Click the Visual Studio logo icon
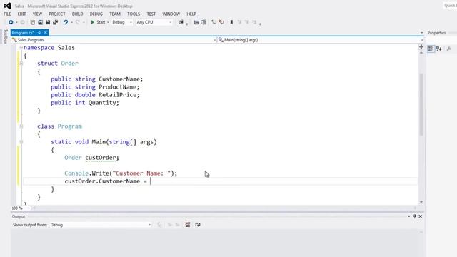Viewport: 457px width, 257px height. [x=7, y=6]
